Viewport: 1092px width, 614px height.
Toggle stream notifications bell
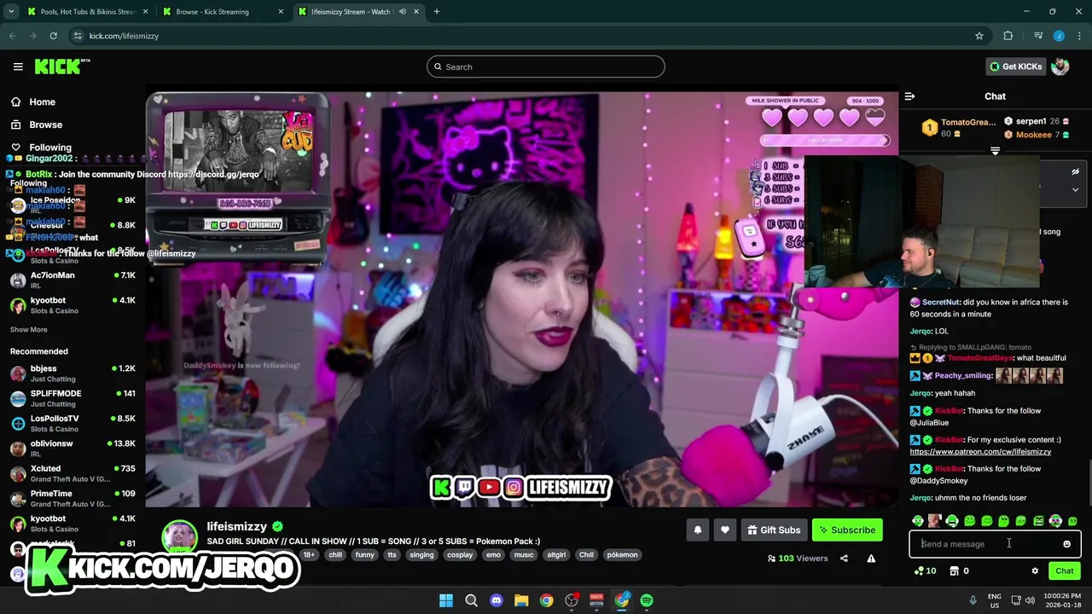698,530
